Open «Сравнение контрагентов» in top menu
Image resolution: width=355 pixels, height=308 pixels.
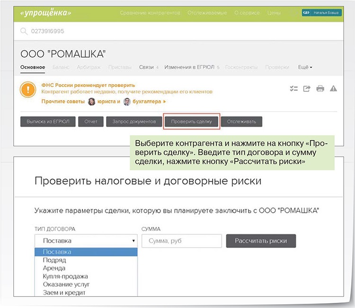tap(150, 13)
